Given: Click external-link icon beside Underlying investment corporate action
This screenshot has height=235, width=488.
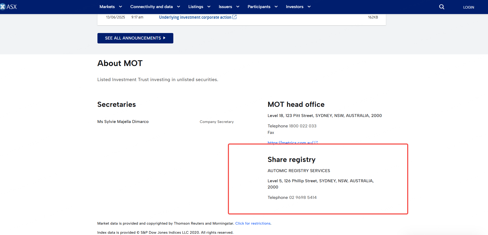Looking at the screenshot, I should [234, 17].
